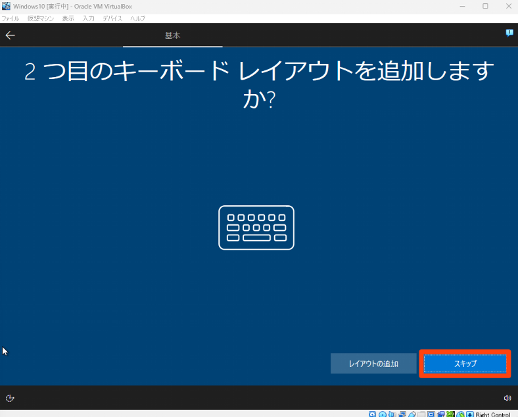518x417 pixels.
Task: Click the VirtualBox hard disk activity icon
Action: (x=372, y=414)
